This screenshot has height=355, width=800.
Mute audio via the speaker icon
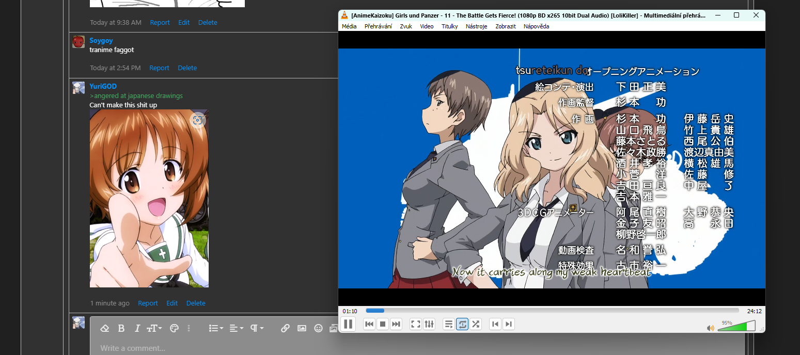tap(711, 328)
